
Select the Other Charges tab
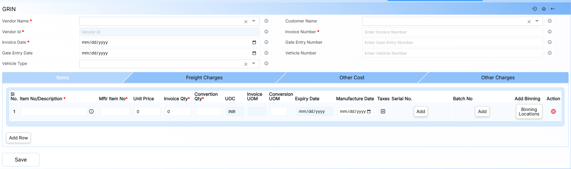point(498,77)
